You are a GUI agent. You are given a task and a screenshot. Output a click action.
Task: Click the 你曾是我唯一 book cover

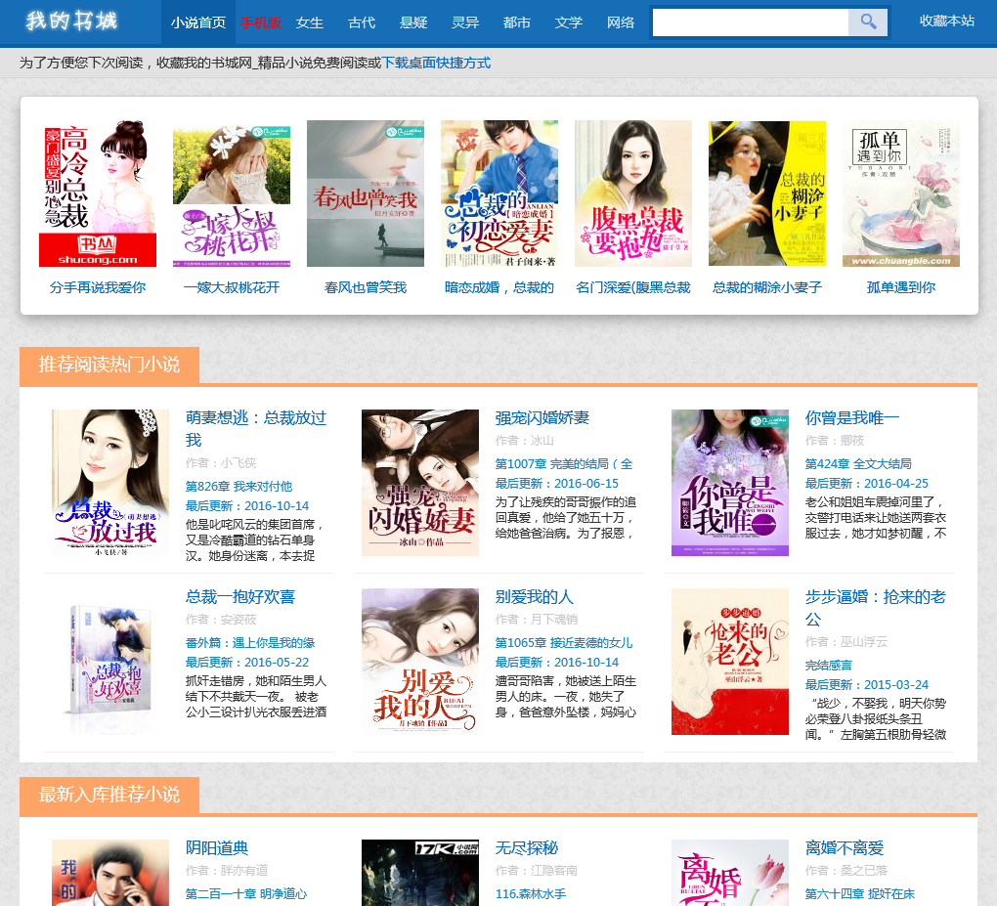[x=730, y=483]
